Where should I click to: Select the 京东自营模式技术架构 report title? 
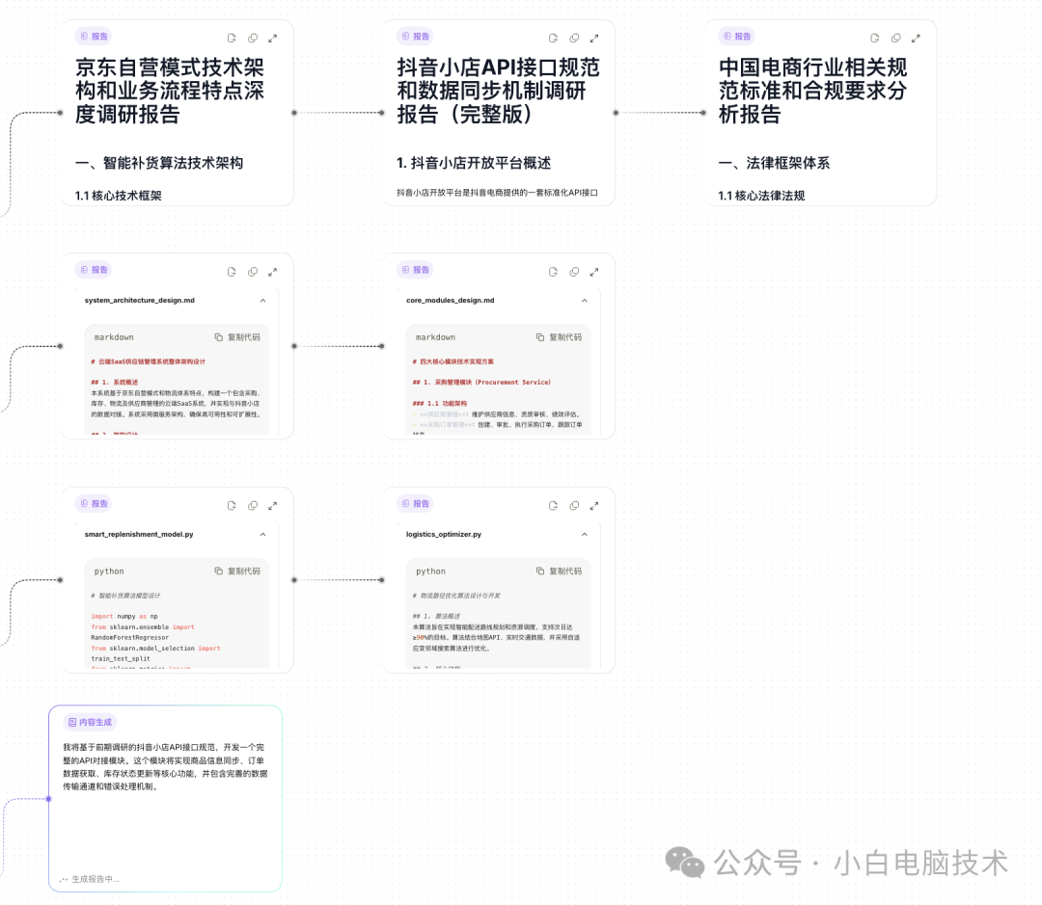click(170, 91)
